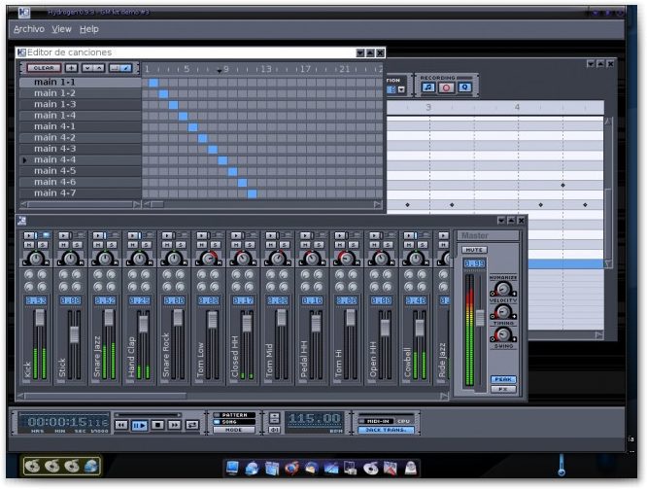Click the FX button on Master strip
Screen dimensions: 647x489
coord(503,389)
